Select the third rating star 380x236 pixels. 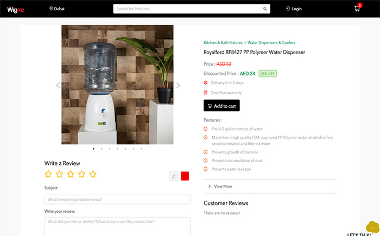point(71,174)
